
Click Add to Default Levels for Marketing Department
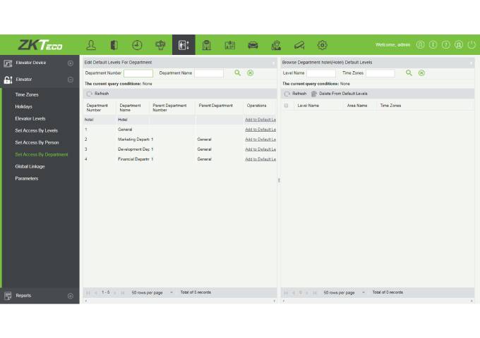260,139
